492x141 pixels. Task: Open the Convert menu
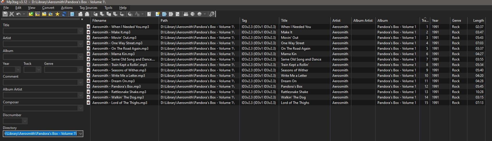coord(48,8)
